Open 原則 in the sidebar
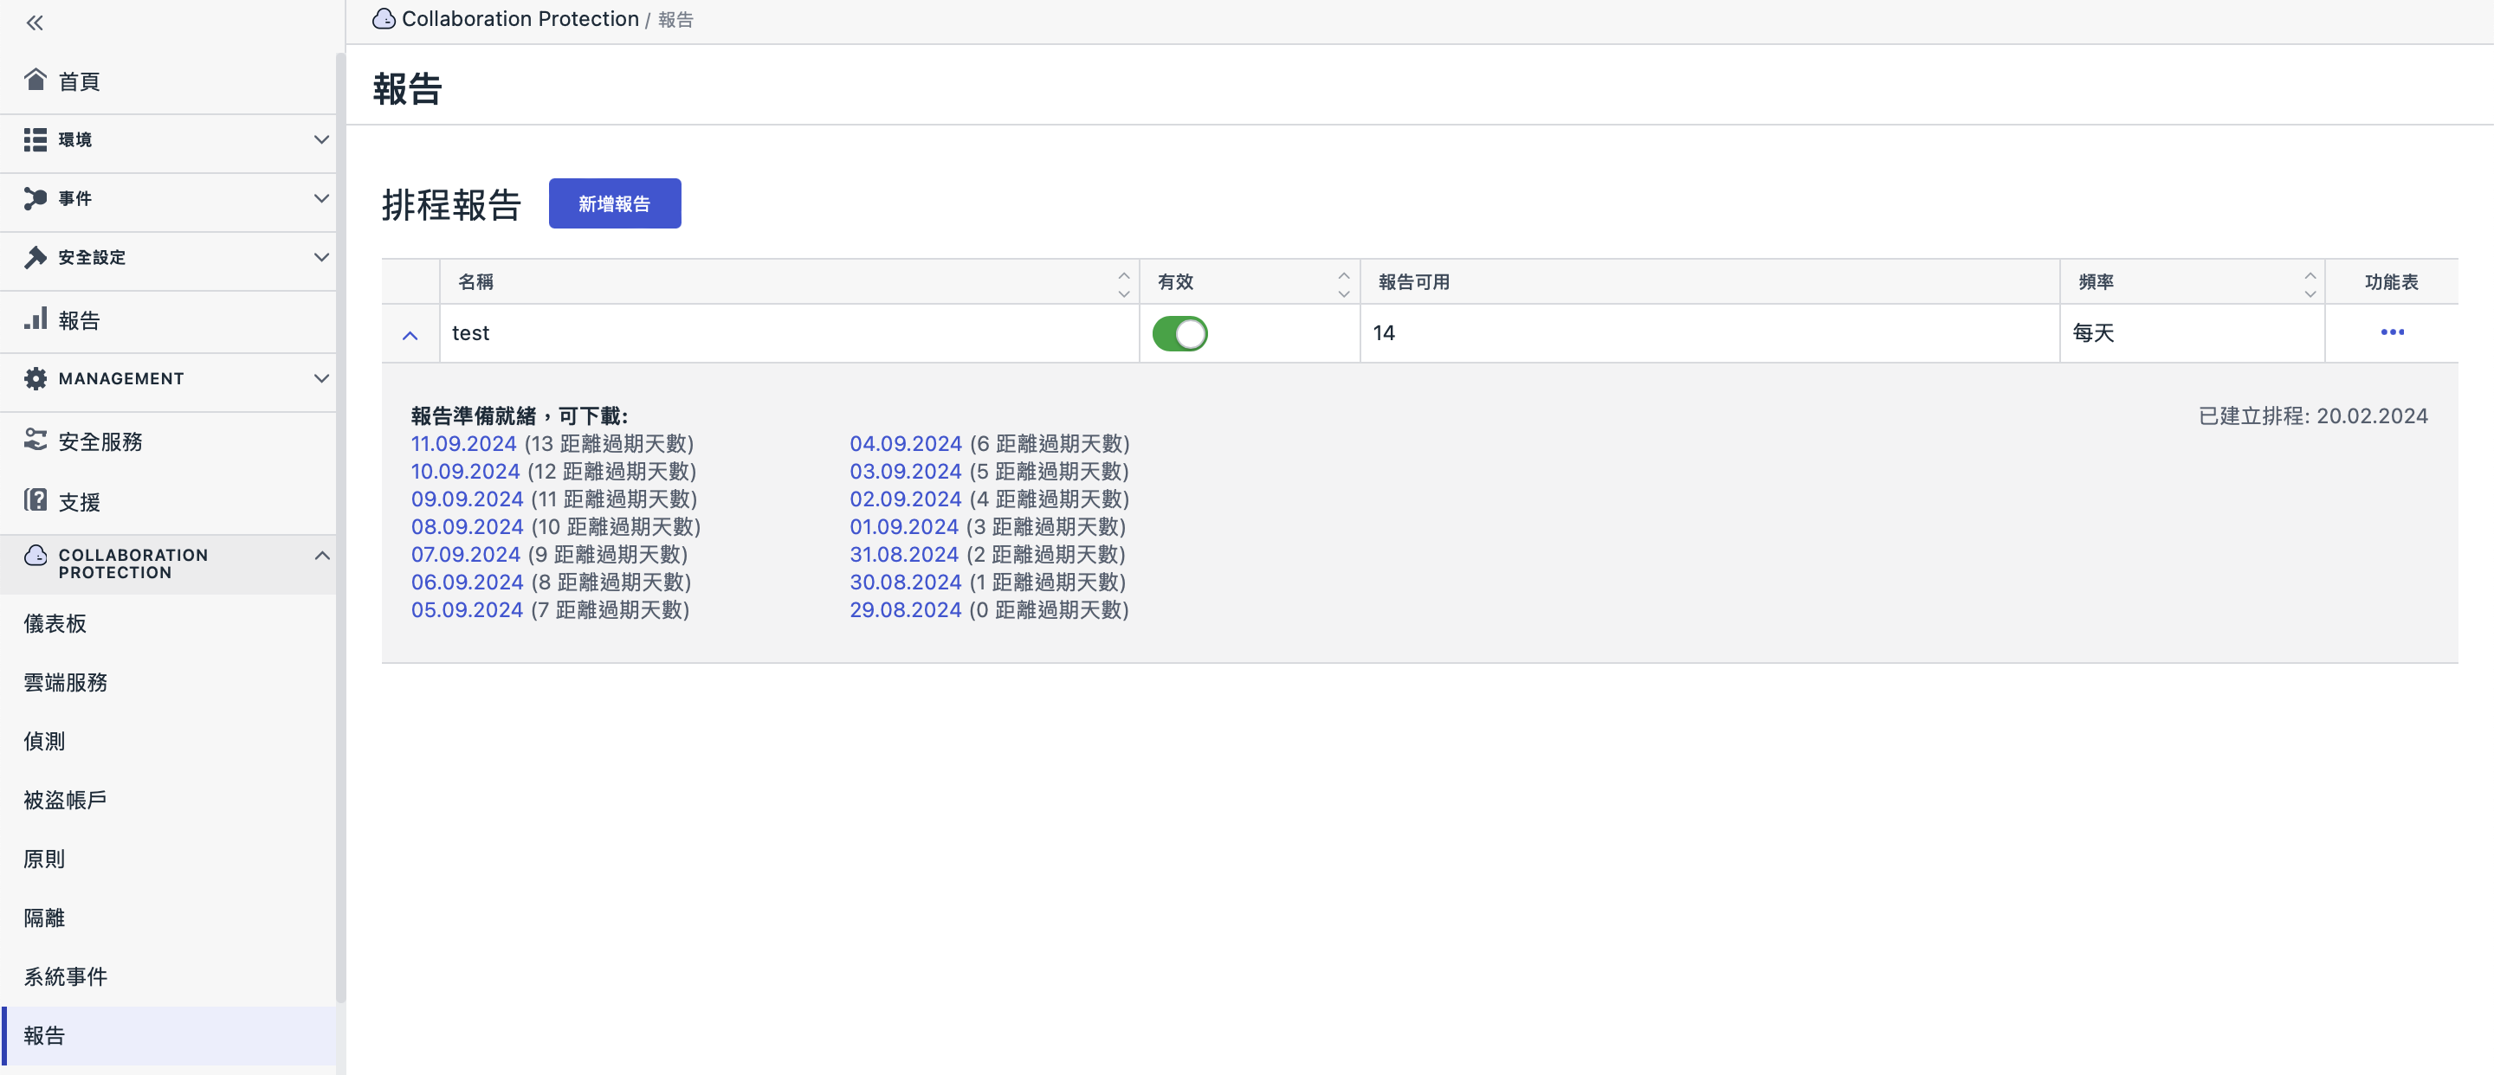Viewport: 2494px width, 1075px height. (167, 859)
